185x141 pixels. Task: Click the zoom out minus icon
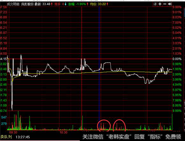point(165,4)
